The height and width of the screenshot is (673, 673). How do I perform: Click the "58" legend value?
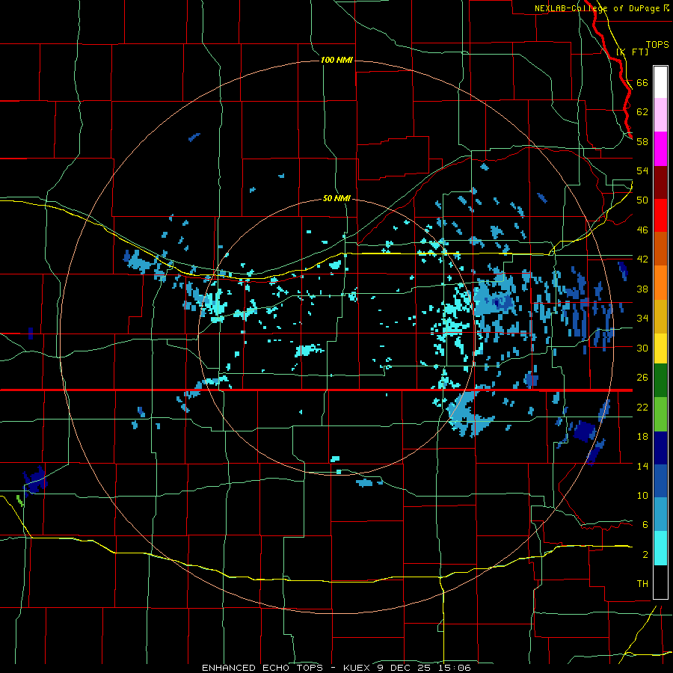coord(642,141)
